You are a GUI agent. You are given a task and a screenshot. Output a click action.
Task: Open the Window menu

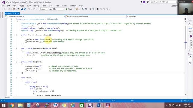click(x=73, y=6)
